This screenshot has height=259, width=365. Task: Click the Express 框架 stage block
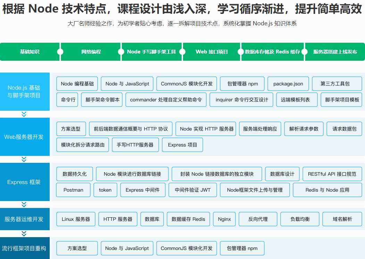tap(25, 182)
